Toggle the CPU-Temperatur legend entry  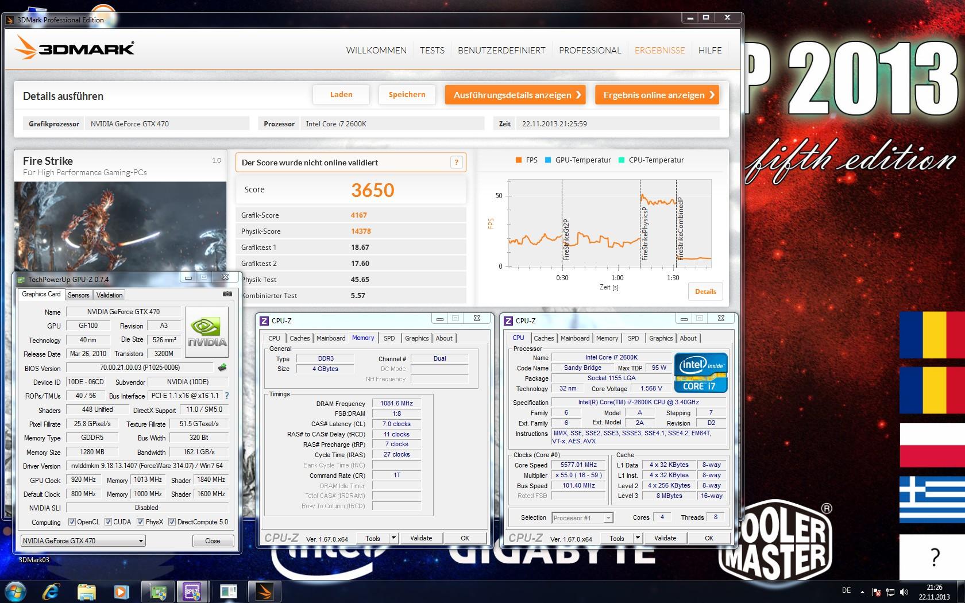[x=651, y=160]
